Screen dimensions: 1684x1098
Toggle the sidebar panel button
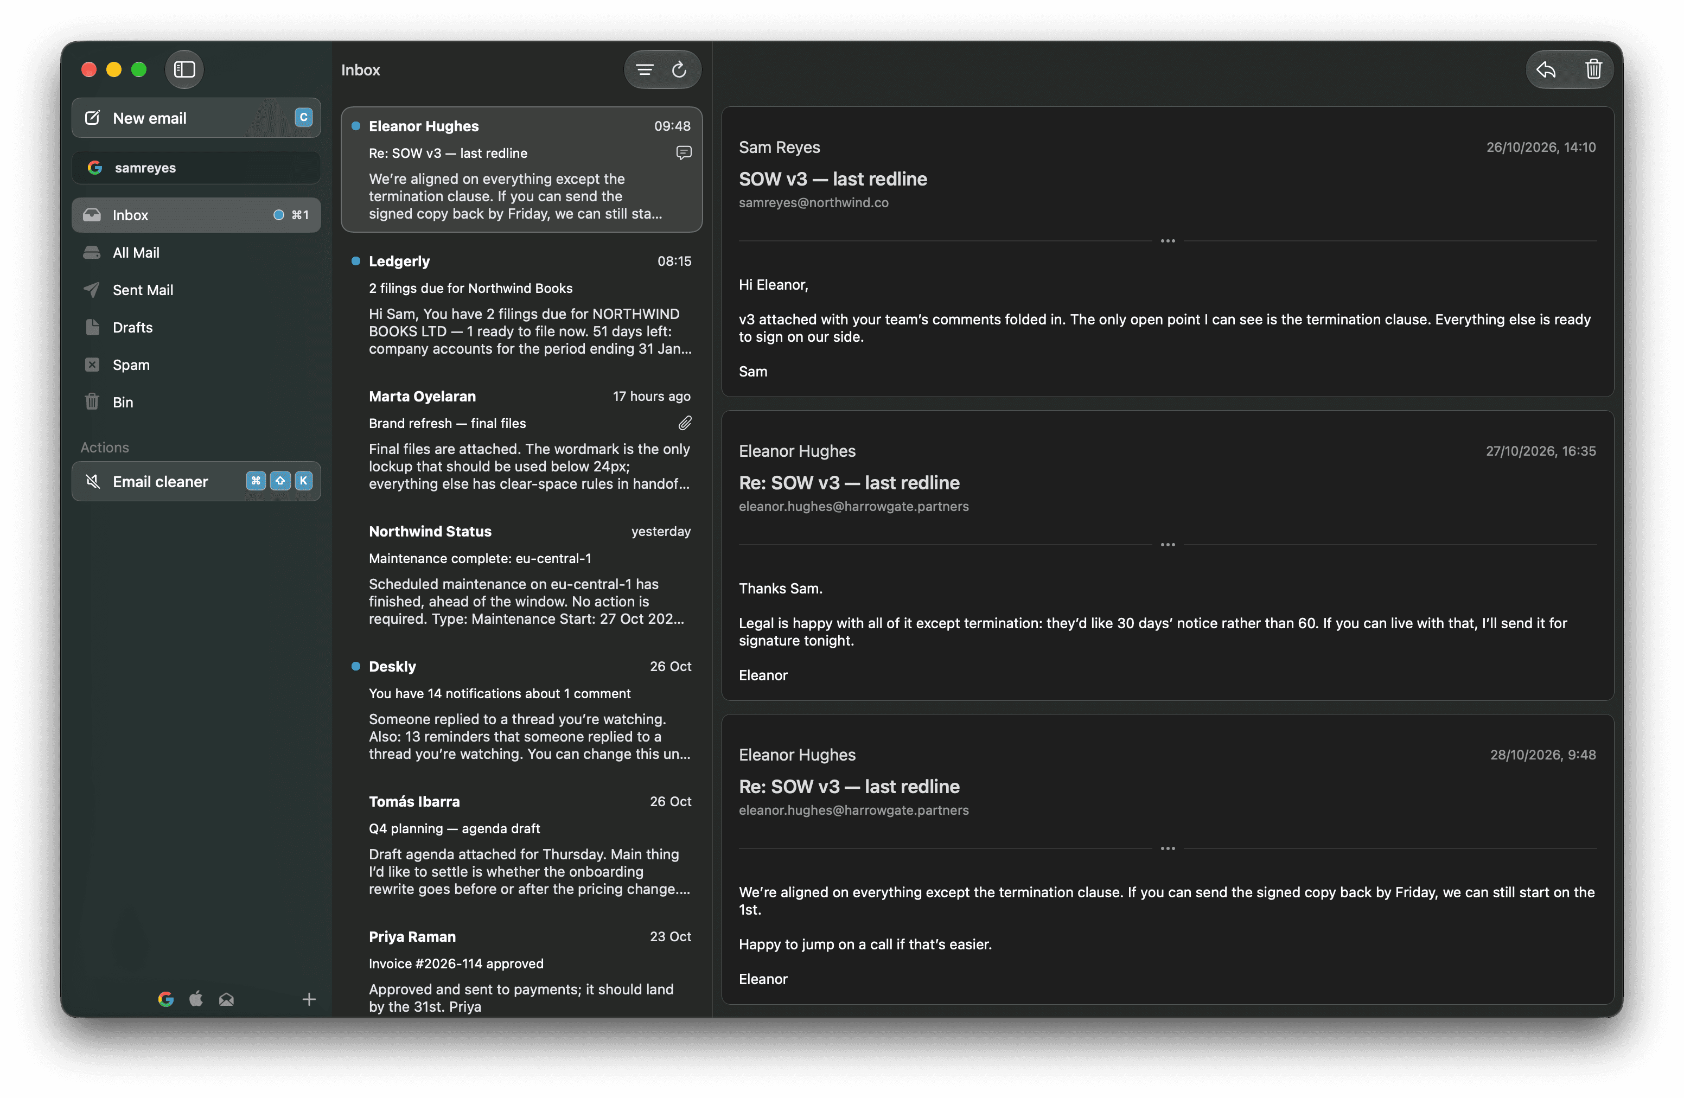(x=184, y=69)
